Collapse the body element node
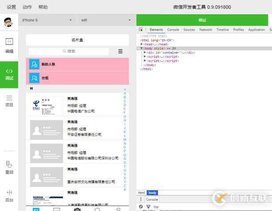The image size is (272, 211). [x=142, y=48]
